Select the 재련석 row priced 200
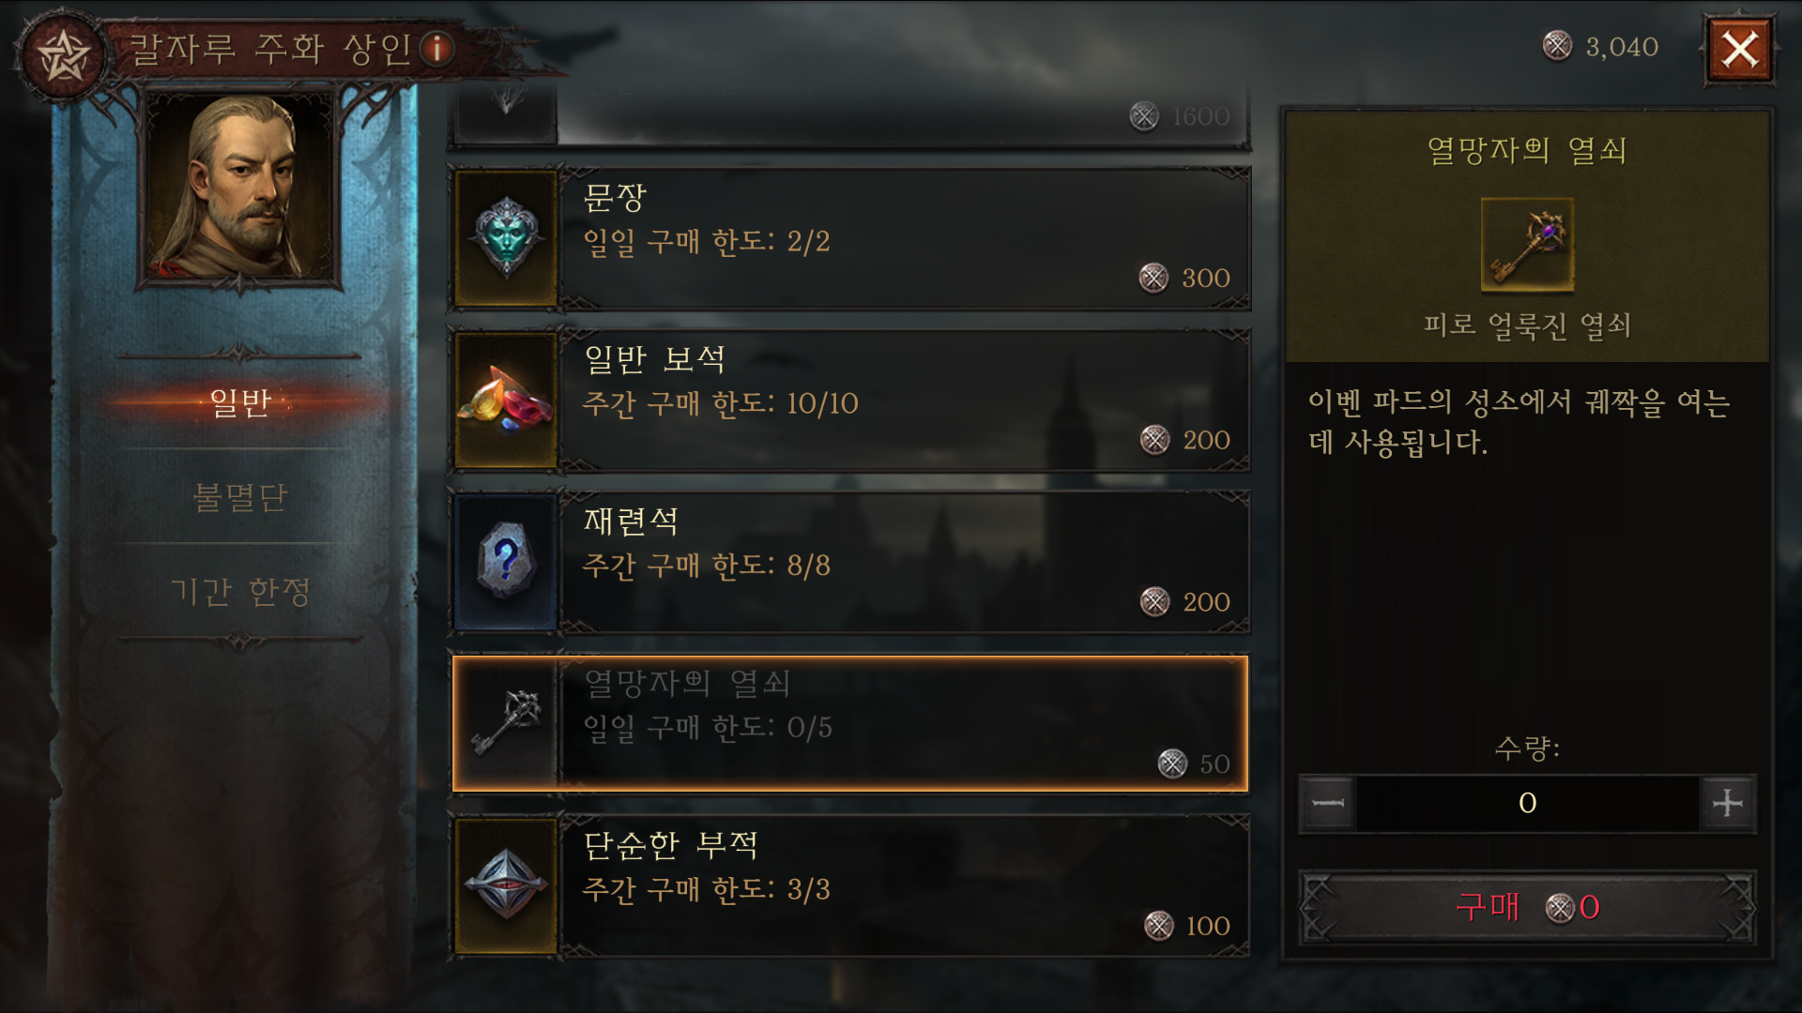 850,563
